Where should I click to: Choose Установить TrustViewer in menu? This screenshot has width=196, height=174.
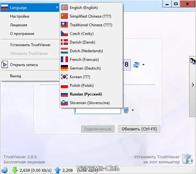(x=30, y=45)
